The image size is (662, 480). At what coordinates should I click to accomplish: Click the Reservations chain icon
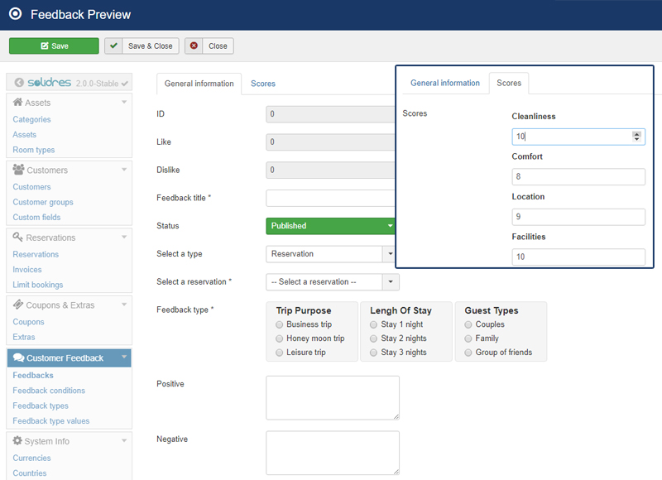[x=19, y=238]
